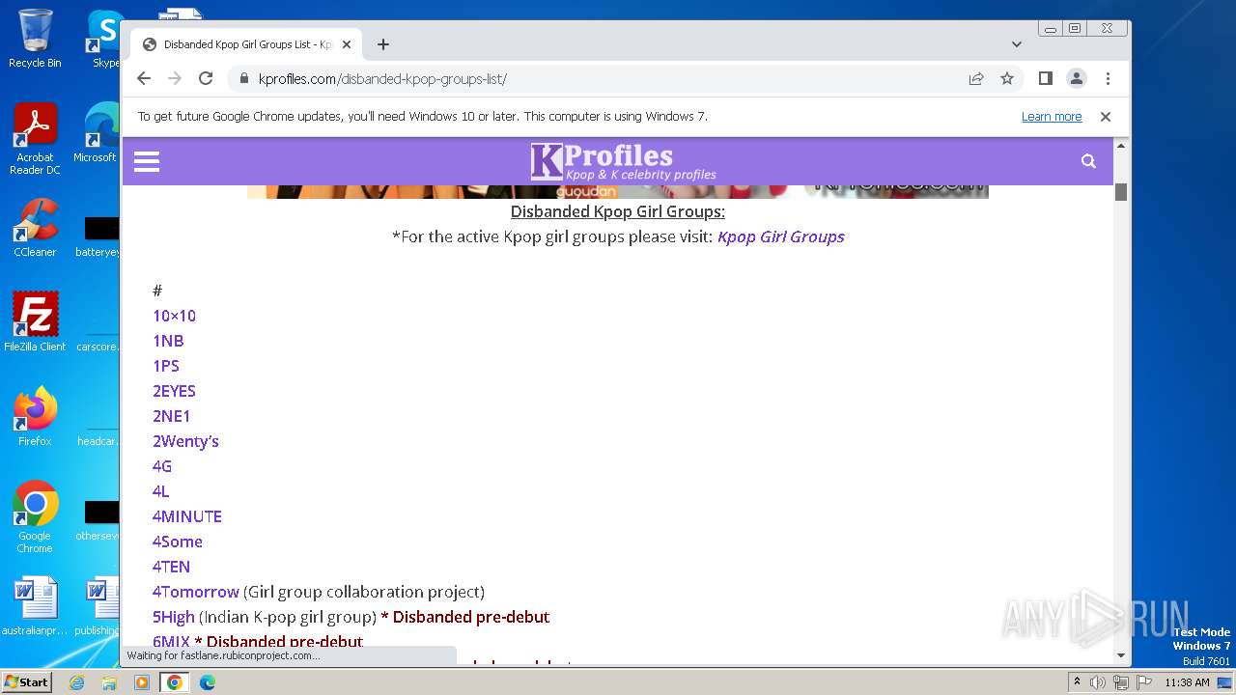Toggle the Chrome side panel
The image size is (1236, 695).
coord(1045,78)
